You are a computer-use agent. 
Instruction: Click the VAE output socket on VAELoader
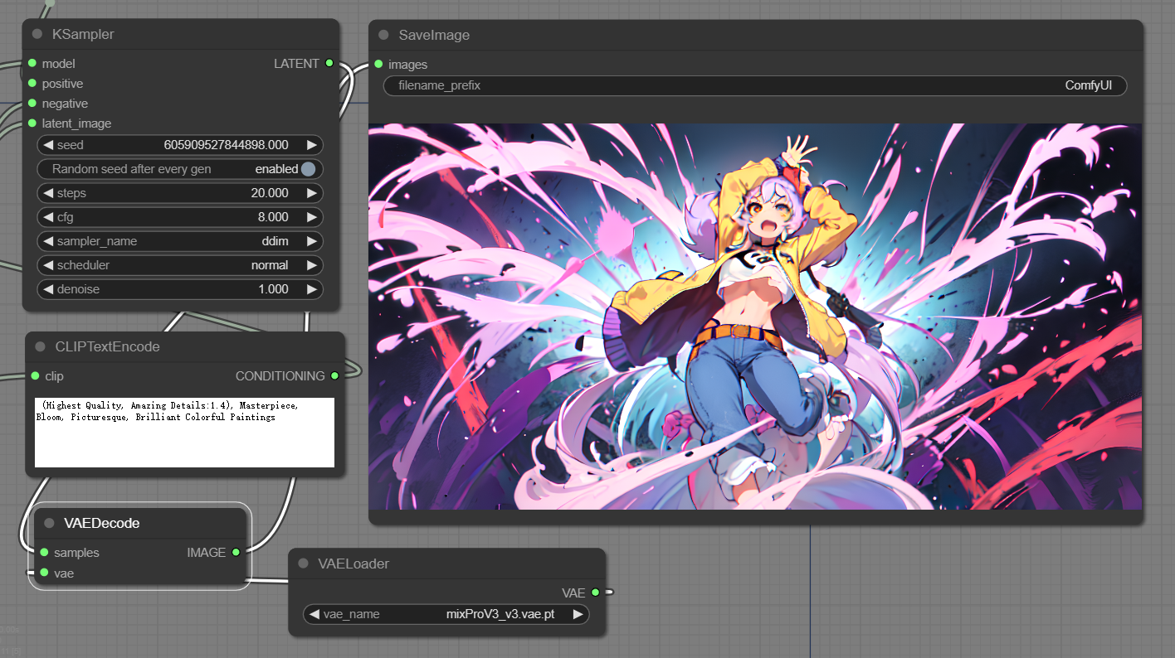(595, 593)
